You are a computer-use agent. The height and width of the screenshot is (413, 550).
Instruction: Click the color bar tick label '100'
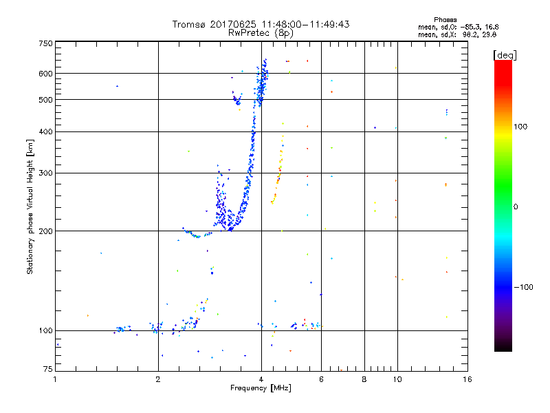click(x=520, y=127)
